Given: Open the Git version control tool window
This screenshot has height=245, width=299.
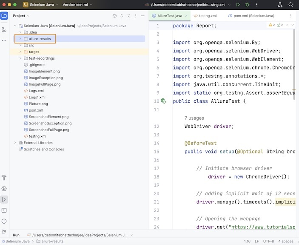Looking at the screenshot, I should point(4,232).
